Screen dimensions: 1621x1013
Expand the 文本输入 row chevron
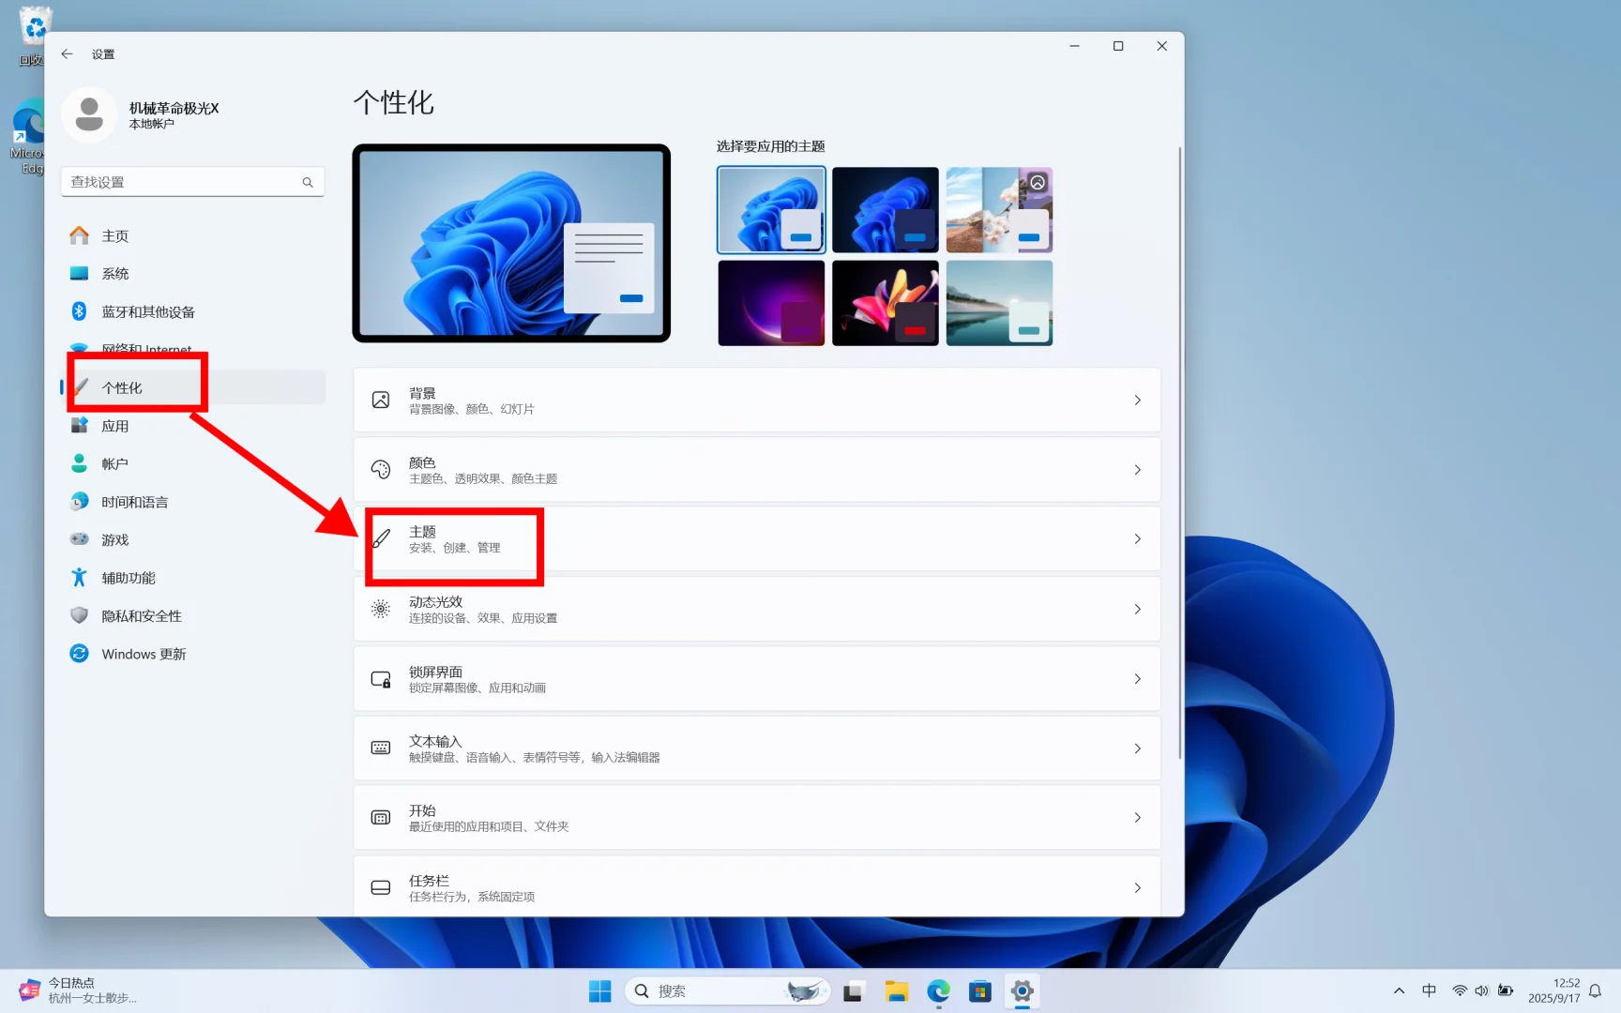tap(1137, 748)
